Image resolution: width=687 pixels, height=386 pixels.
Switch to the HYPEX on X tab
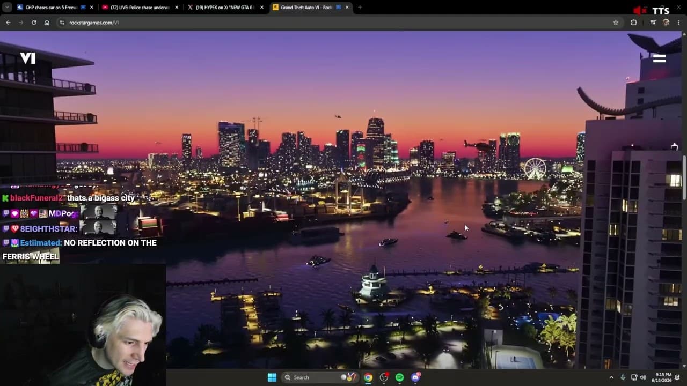pyautogui.click(x=225, y=8)
